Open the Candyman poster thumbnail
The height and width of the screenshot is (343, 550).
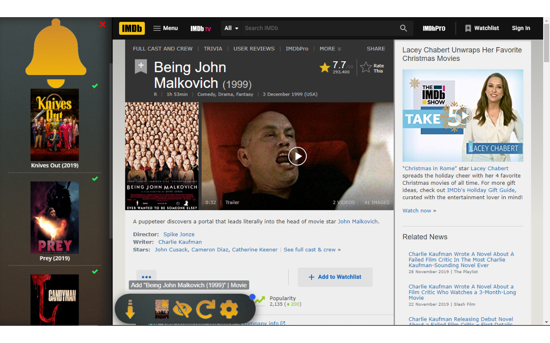tap(55, 300)
